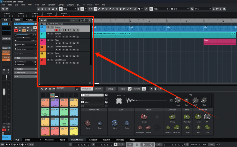Viewport: 237px width, 147px height.
Task: Click the Group button in Drum Machine
Action: pyautogui.click(x=110, y=89)
